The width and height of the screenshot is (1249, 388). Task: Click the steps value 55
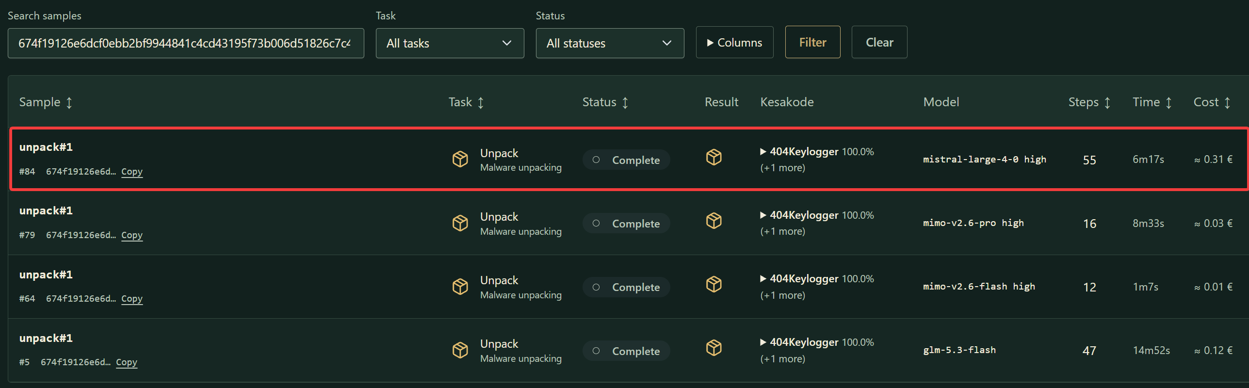(1089, 160)
